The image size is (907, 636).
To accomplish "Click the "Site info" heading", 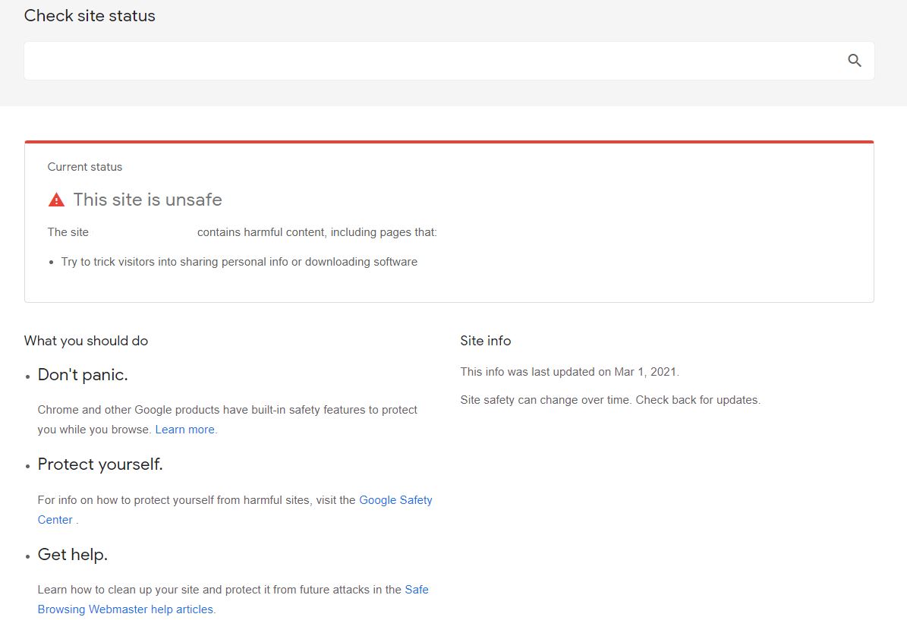I will click(485, 341).
